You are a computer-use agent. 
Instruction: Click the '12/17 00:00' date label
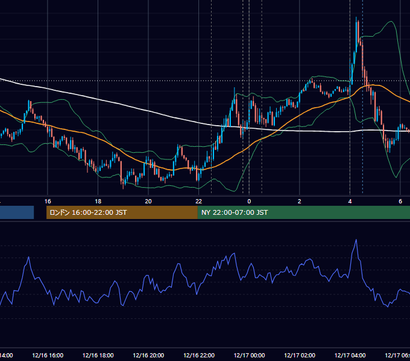coord(249,355)
